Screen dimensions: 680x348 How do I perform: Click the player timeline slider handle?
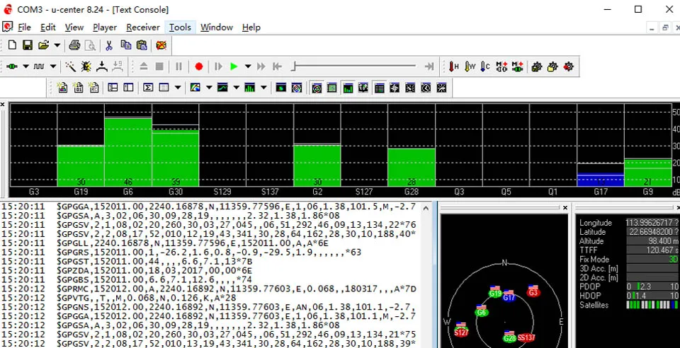(x=293, y=66)
